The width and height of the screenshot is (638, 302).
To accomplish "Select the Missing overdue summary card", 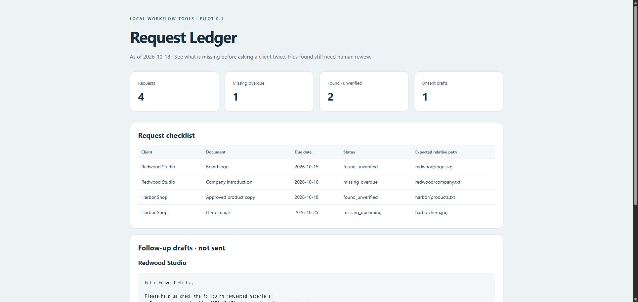I will point(269,91).
